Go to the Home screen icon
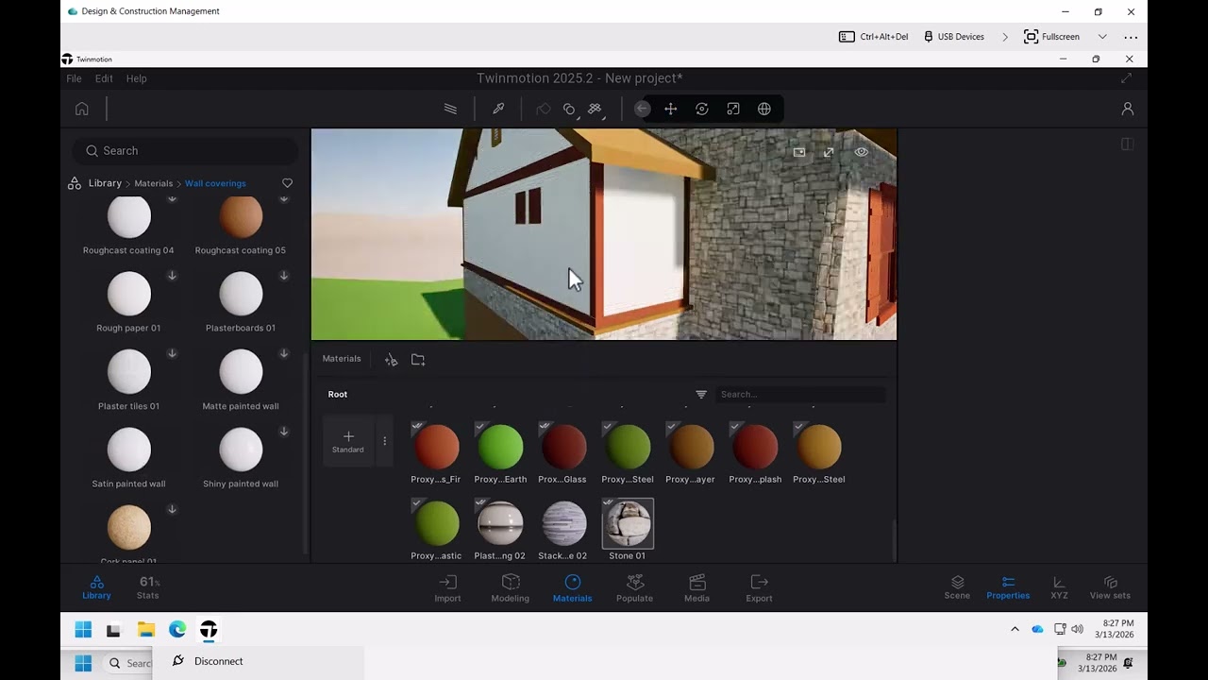1208x680 pixels. [82, 109]
